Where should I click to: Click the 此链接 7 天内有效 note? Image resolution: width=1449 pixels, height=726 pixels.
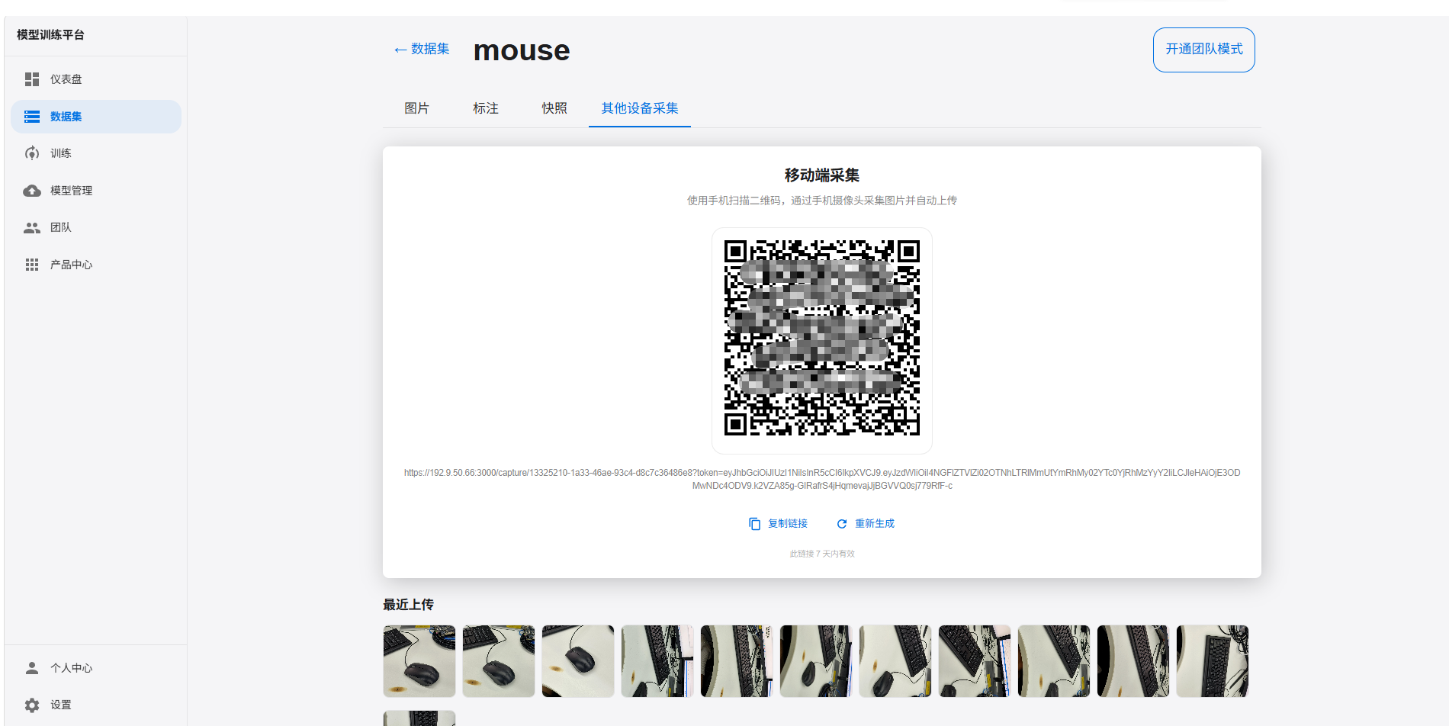click(822, 554)
